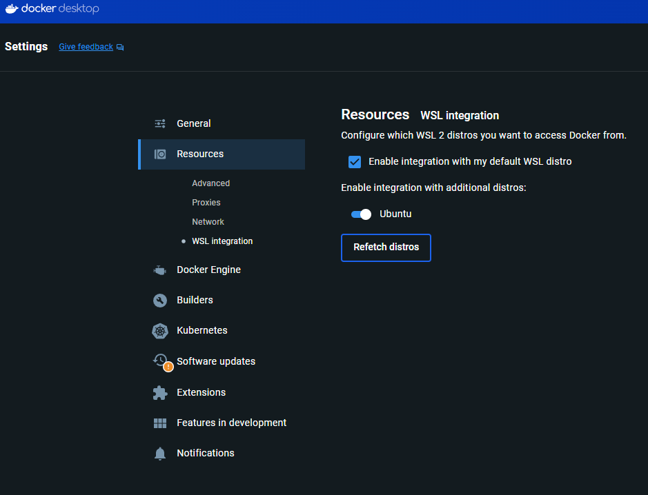Viewport: 648px width, 495px height.
Task: Toggle the Ubuntu distro integration switch
Action: click(x=361, y=214)
